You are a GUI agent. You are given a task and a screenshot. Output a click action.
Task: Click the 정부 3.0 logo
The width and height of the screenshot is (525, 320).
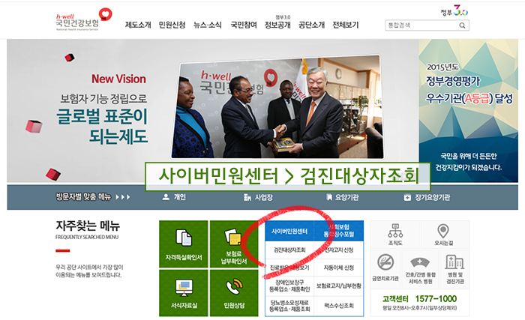coord(454,10)
